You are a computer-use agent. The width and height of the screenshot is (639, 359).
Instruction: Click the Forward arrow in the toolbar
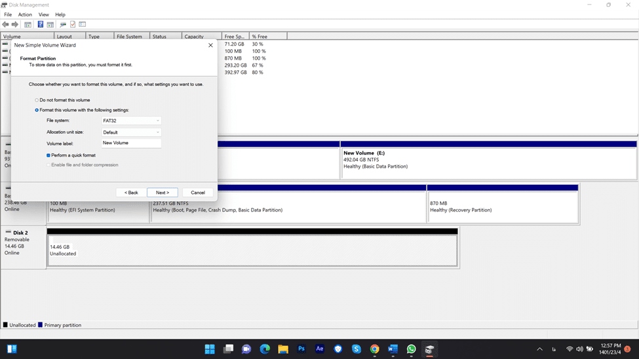pos(15,24)
